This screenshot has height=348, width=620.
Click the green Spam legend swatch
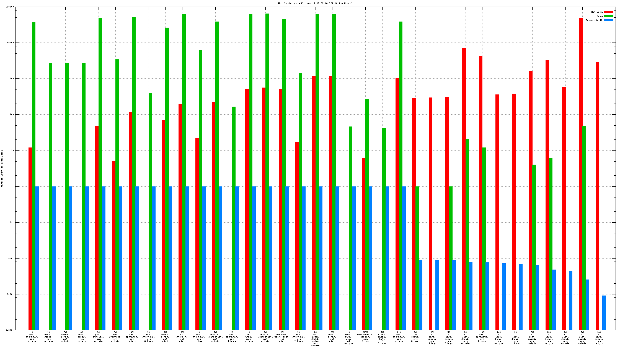(608, 16)
